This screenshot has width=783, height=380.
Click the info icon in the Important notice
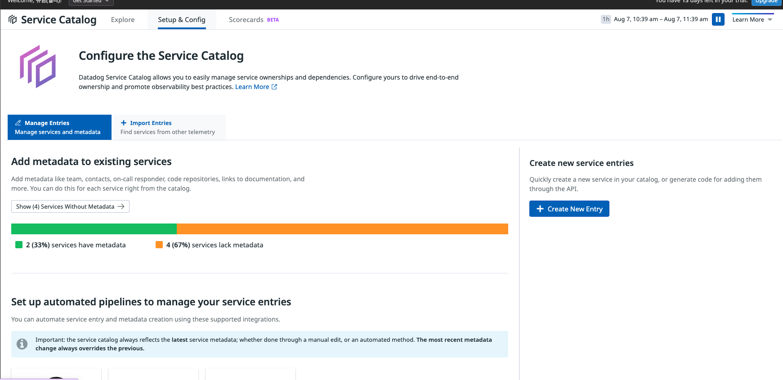coord(22,344)
